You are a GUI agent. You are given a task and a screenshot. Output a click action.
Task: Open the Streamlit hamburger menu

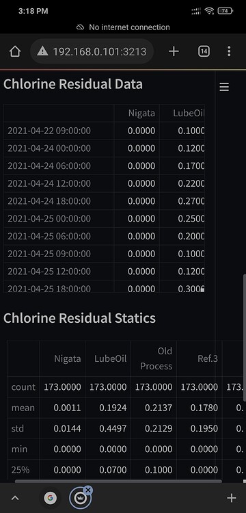click(224, 87)
